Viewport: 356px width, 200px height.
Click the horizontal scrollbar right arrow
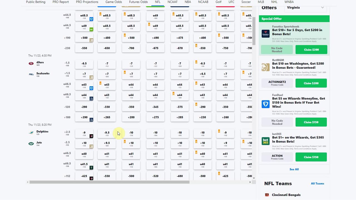point(250,182)
